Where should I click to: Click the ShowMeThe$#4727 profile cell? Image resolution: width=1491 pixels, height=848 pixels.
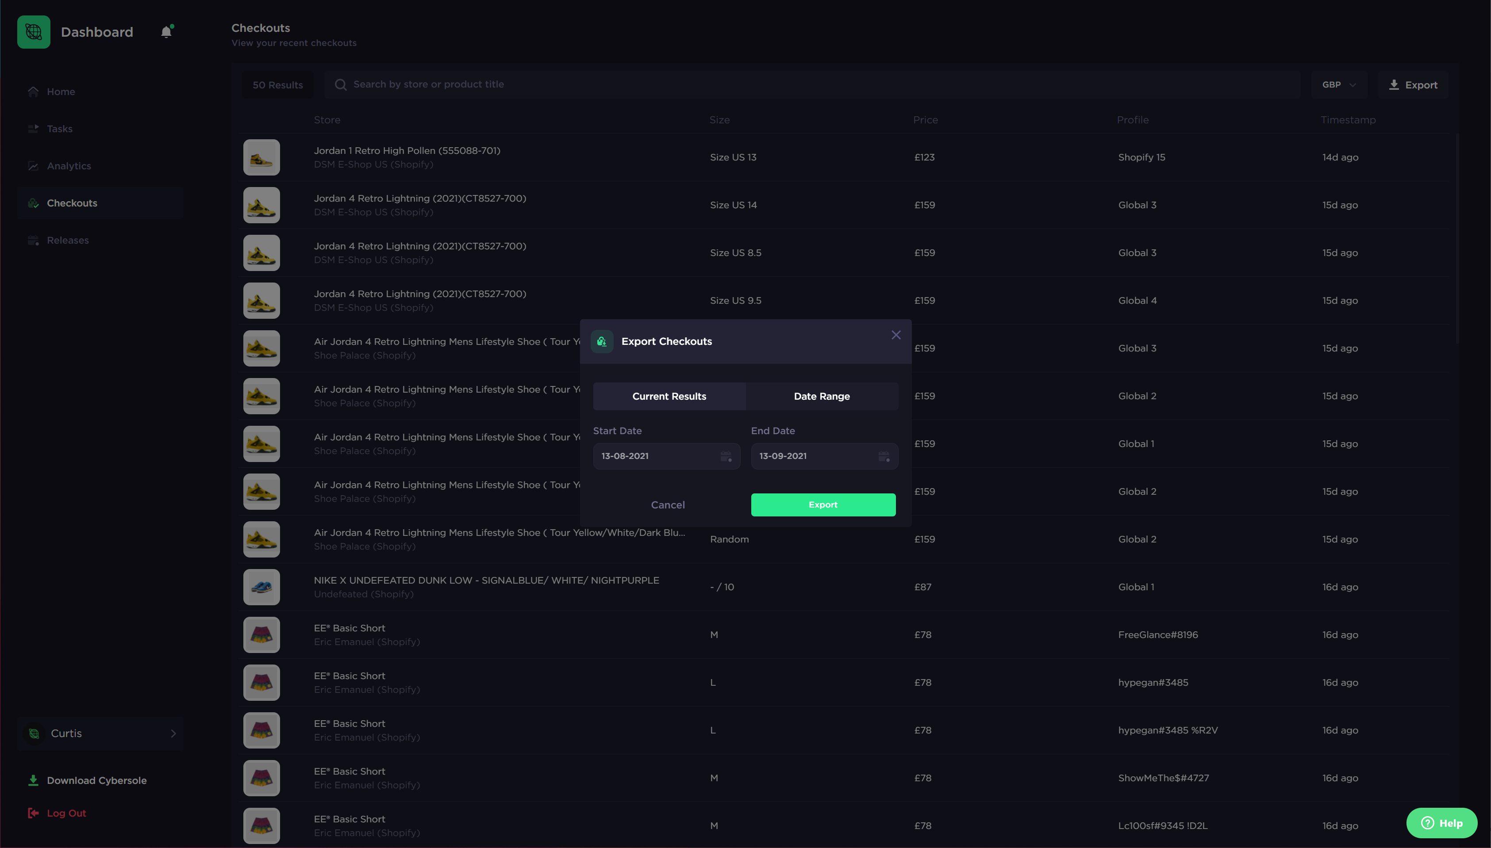point(1163,778)
